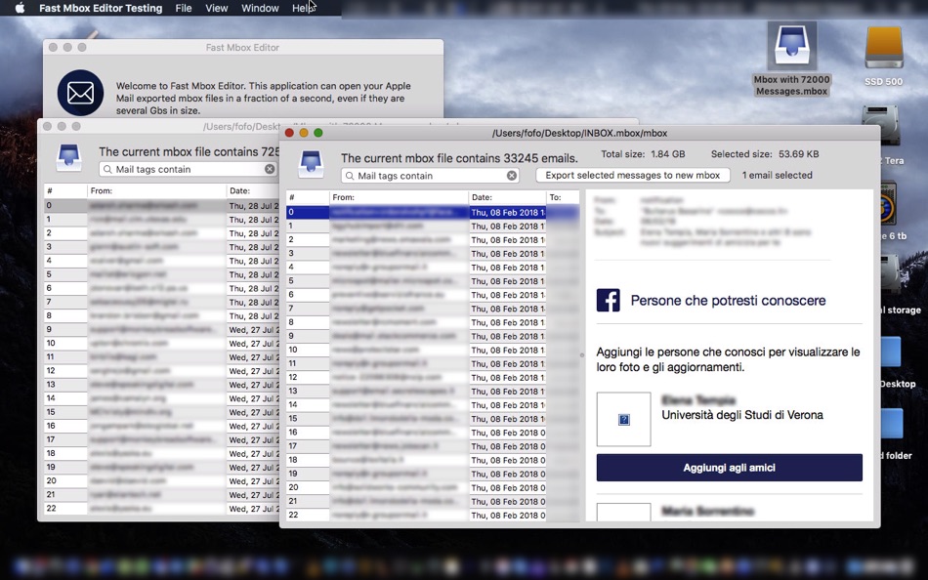Open the Help menu
The height and width of the screenshot is (580, 928).
coord(303,8)
